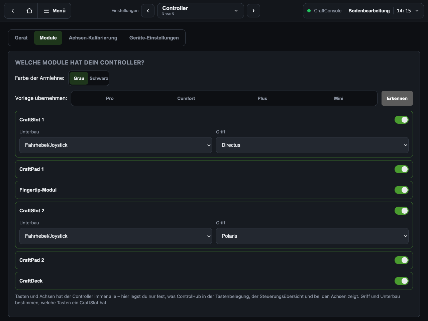Apply the Mini template
The height and width of the screenshot is (321, 428).
(339, 98)
